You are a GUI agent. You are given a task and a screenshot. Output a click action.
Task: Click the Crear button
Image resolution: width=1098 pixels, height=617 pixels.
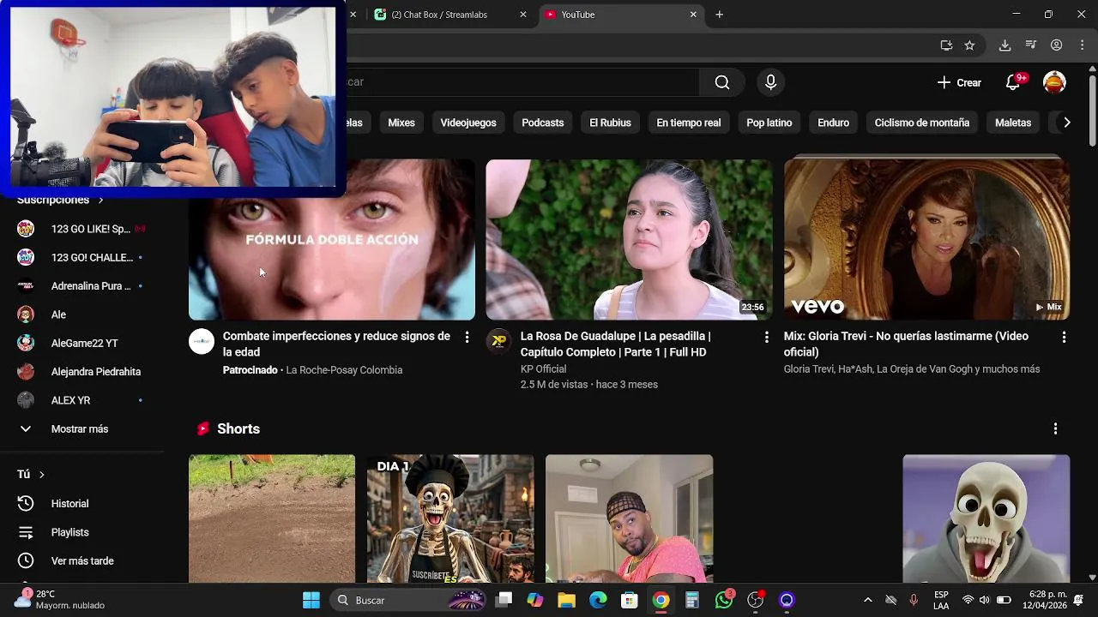click(959, 82)
